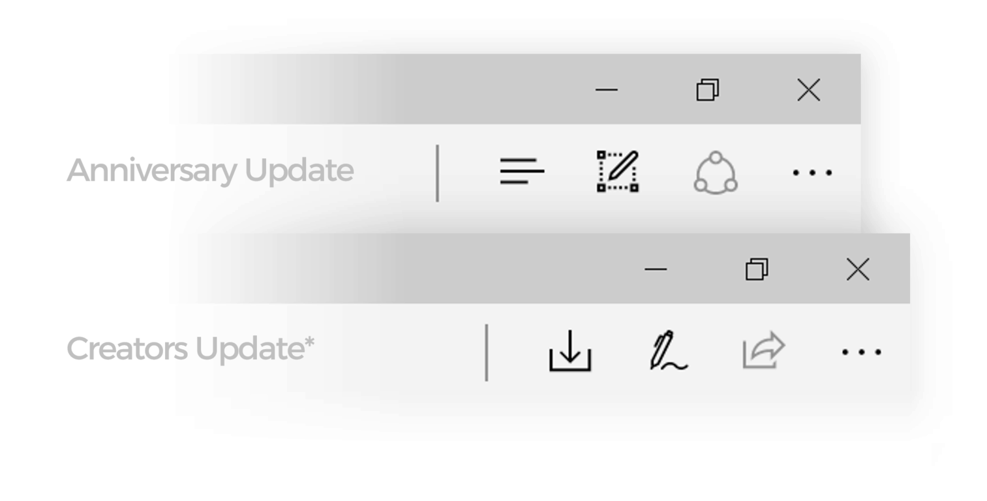
Task: Minimize the Anniversary Update window
Action: tap(607, 90)
